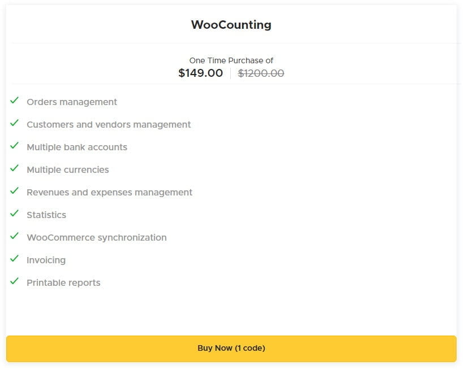
Task: Click the crossed-out $1200.00 original price
Action: pos(261,73)
